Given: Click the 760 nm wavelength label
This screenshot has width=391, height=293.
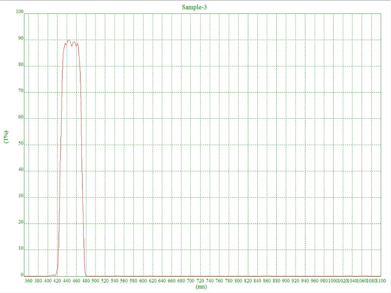Looking at the screenshot, I should click(x=219, y=281).
